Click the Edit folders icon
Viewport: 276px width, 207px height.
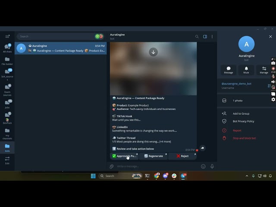(7, 160)
